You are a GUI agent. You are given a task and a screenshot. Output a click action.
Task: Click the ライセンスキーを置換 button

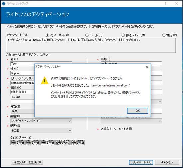coord(27,162)
